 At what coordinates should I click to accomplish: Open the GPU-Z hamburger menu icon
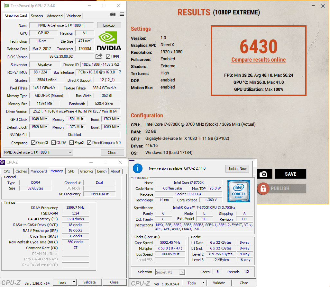click(122, 14)
